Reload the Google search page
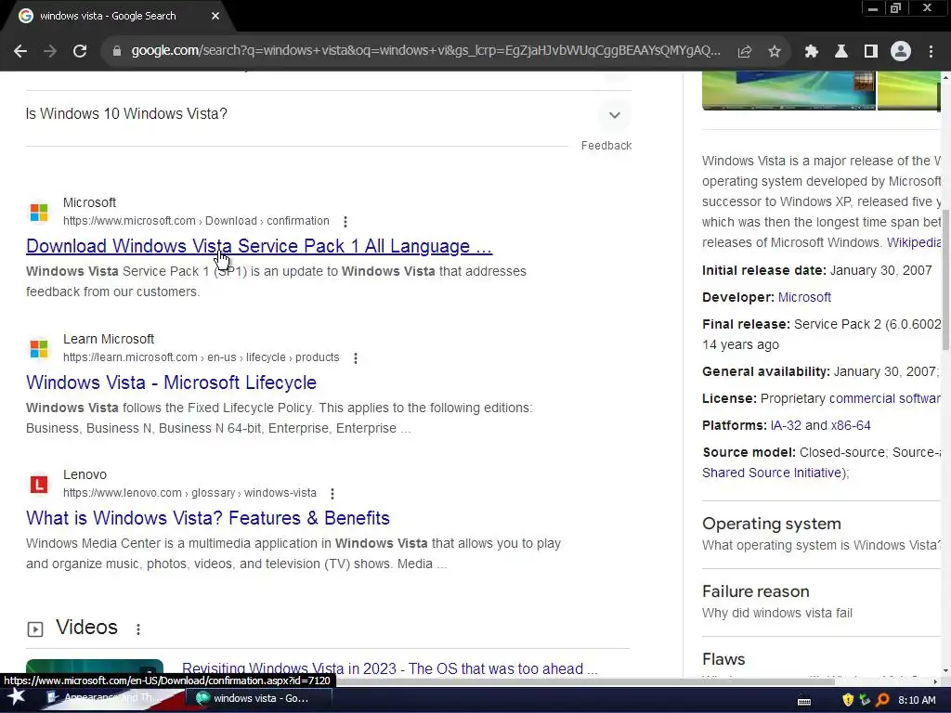The width and height of the screenshot is (951, 713). (x=80, y=52)
